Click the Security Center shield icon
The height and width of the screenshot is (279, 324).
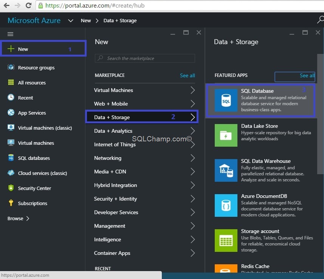11,188
